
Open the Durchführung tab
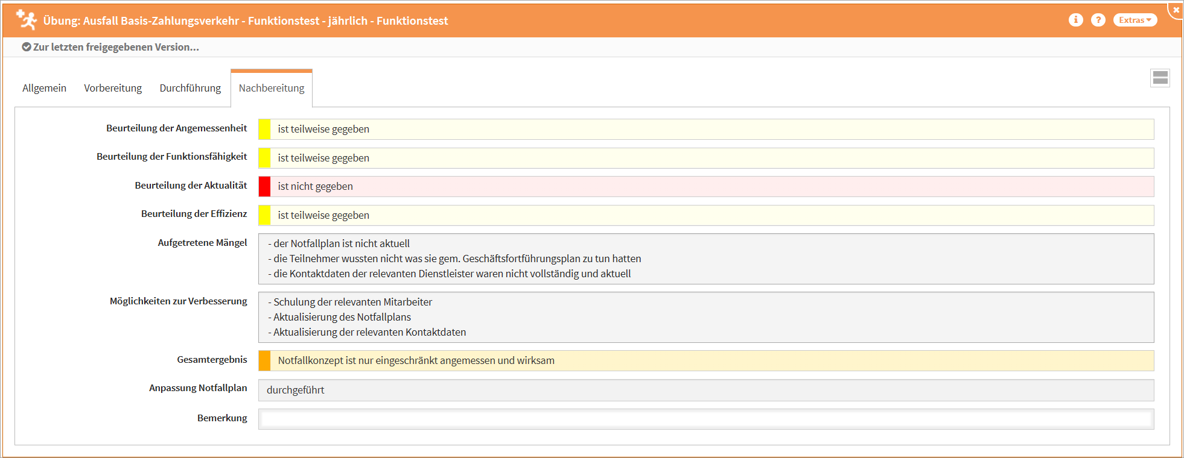190,88
